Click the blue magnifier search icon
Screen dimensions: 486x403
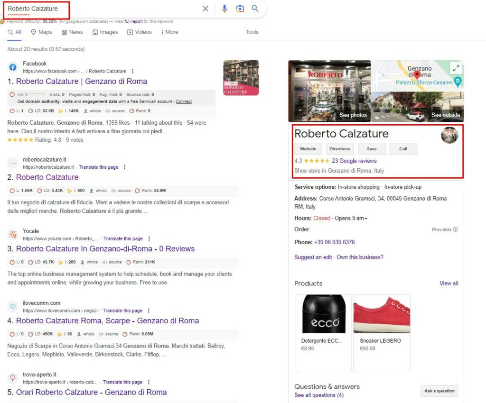coord(255,9)
